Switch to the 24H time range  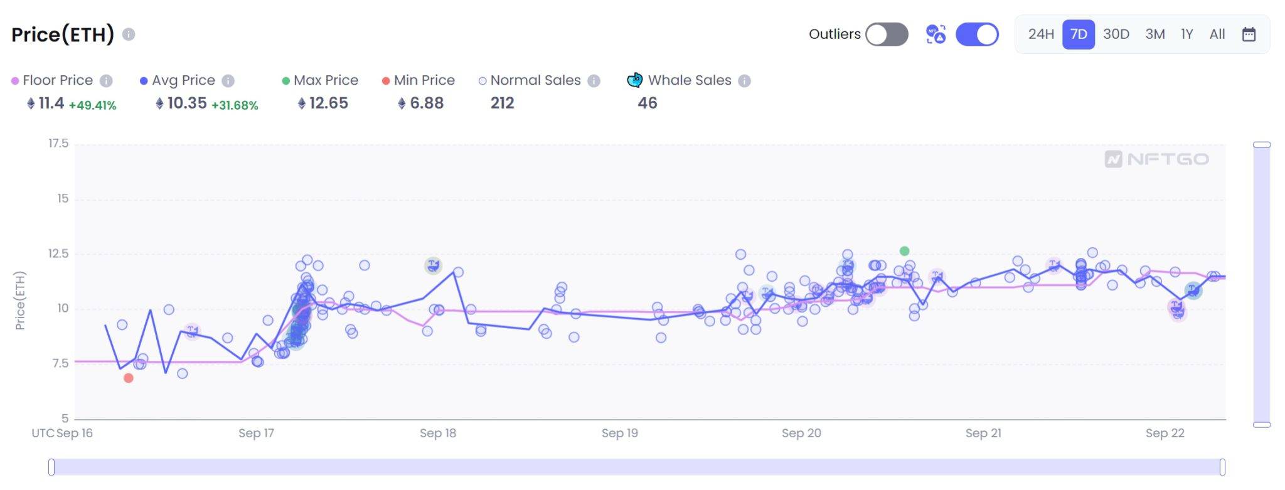(1041, 35)
